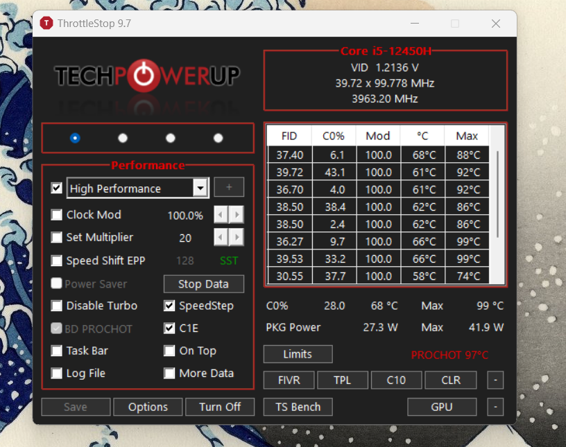Click the Speed Shift EPP value 128
This screenshot has width=566, height=447.
point(185,261)
